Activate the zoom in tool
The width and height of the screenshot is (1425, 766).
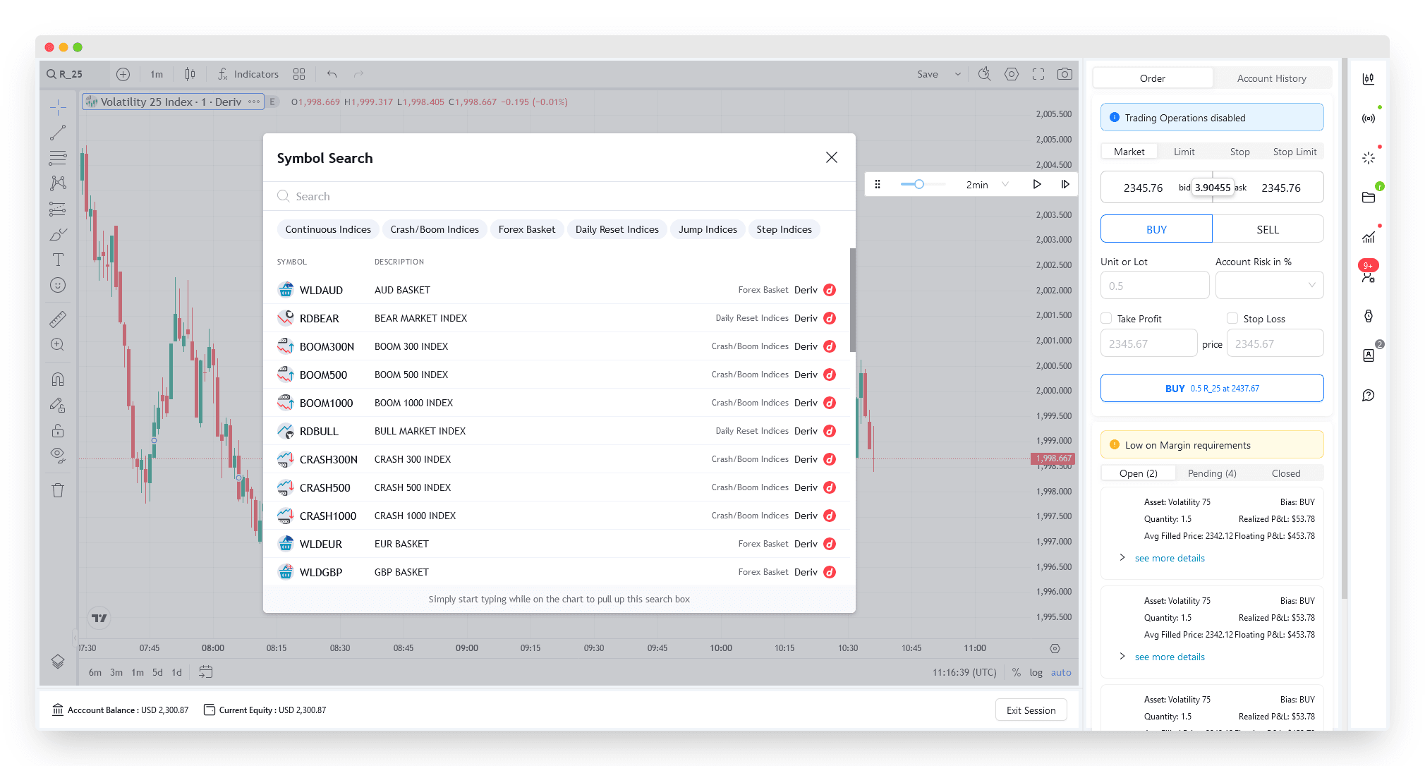58,345
